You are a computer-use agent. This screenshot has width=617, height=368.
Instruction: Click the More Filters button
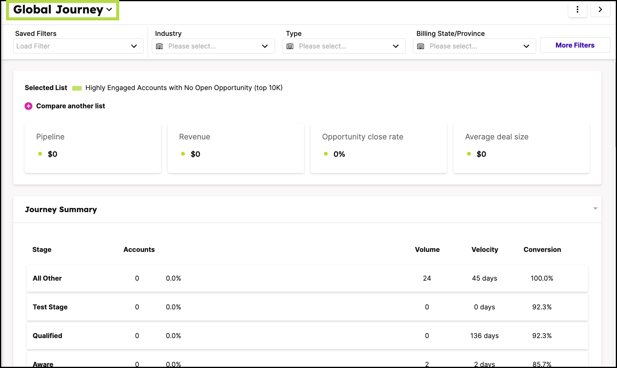coord(575,45)
